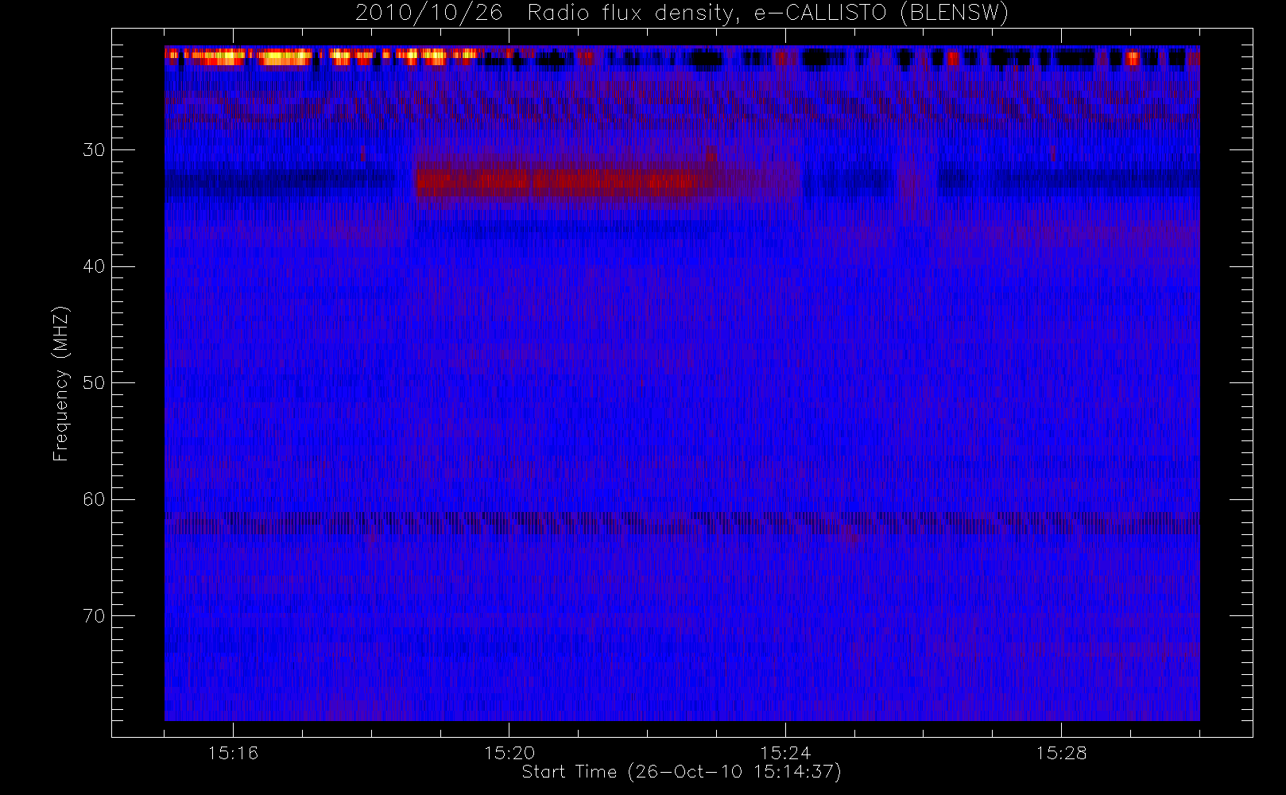
Task: Click the 30 MHz frequency tick label
Action: point(94,150)
